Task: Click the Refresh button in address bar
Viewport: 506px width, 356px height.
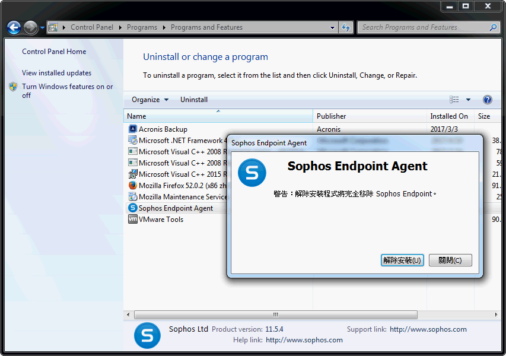Action: [346, 27]
